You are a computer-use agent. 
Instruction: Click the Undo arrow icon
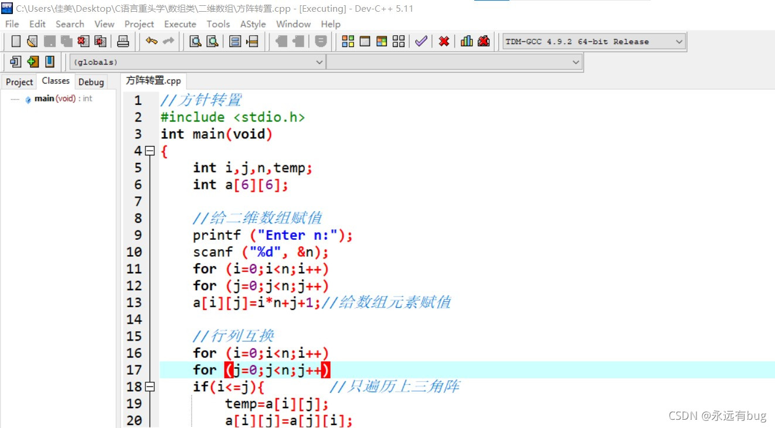click(x=151, y=42)
